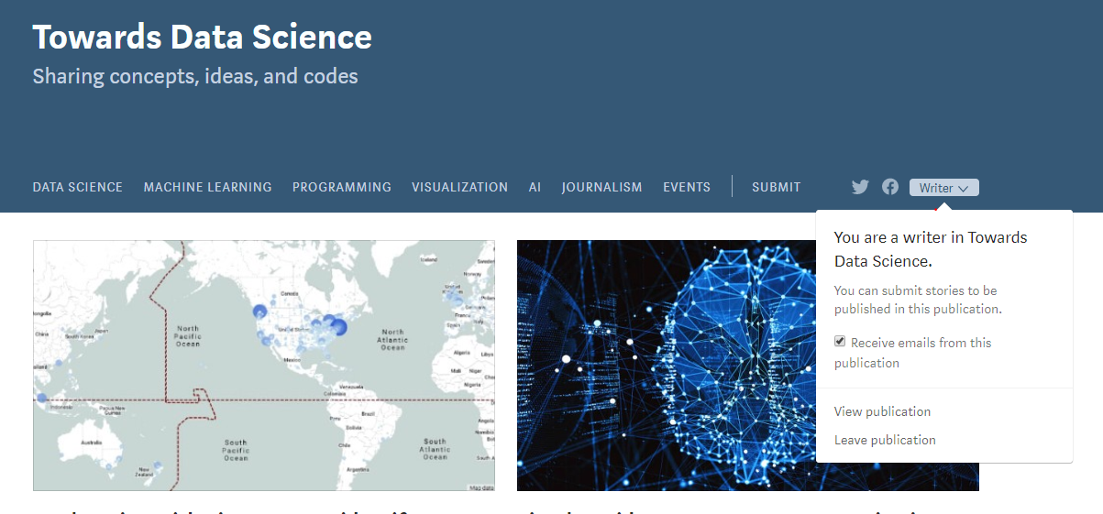Screen dimensions: 1103x514
Task: Open the EVENTS nav item
Action: click(687, 187)
